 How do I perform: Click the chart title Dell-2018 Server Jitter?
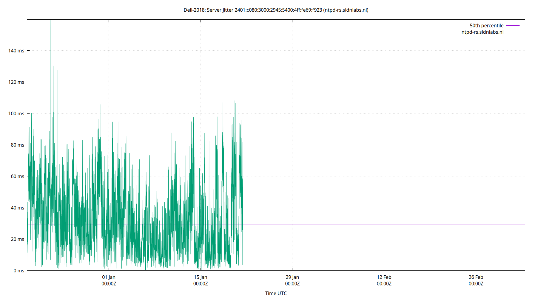pyautogui.click(x=276, y=10)
